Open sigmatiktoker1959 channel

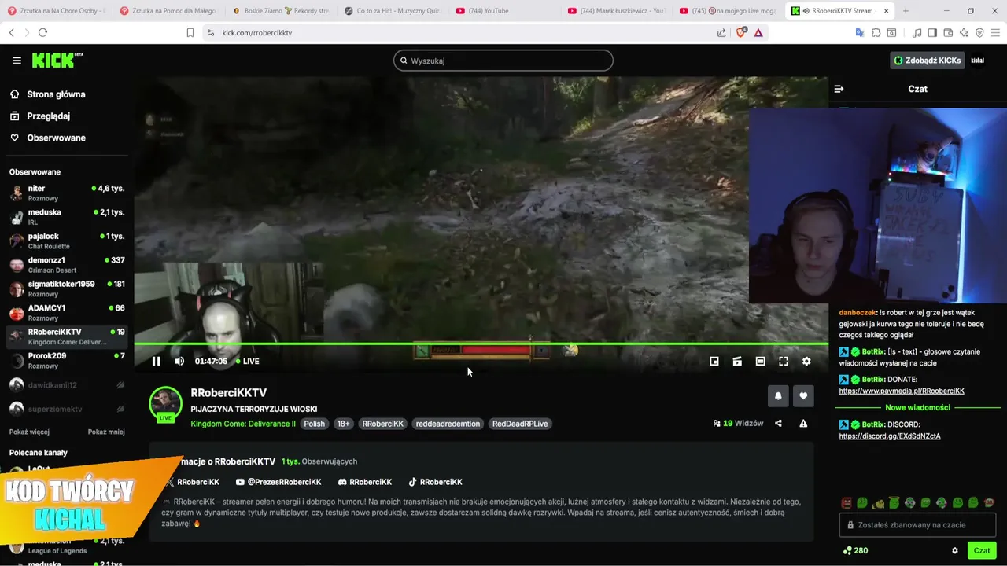click(67, 289)
